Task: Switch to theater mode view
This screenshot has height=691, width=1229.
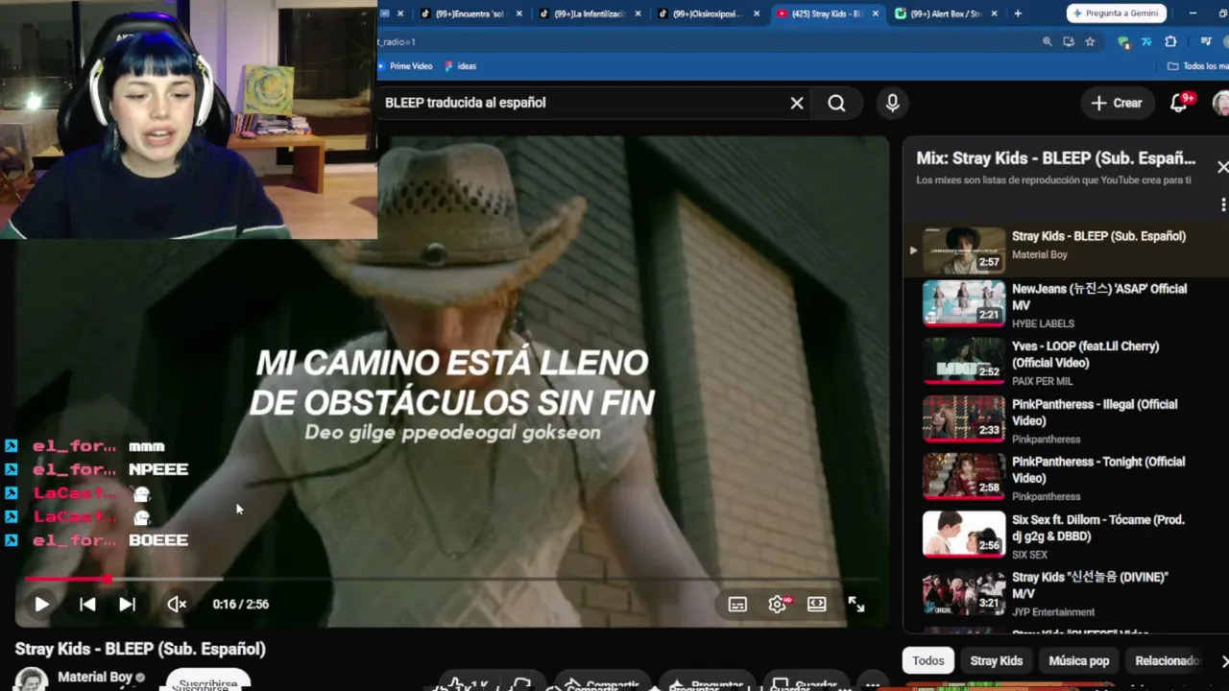Action: 816,605
